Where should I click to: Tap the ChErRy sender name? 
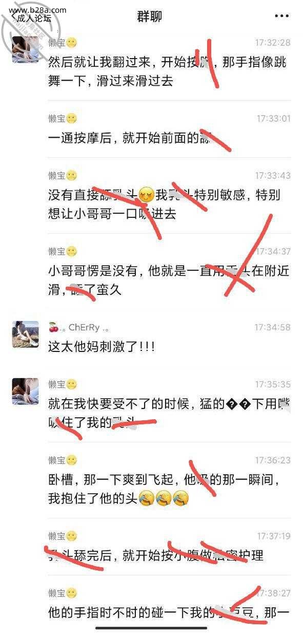[84, 327]
